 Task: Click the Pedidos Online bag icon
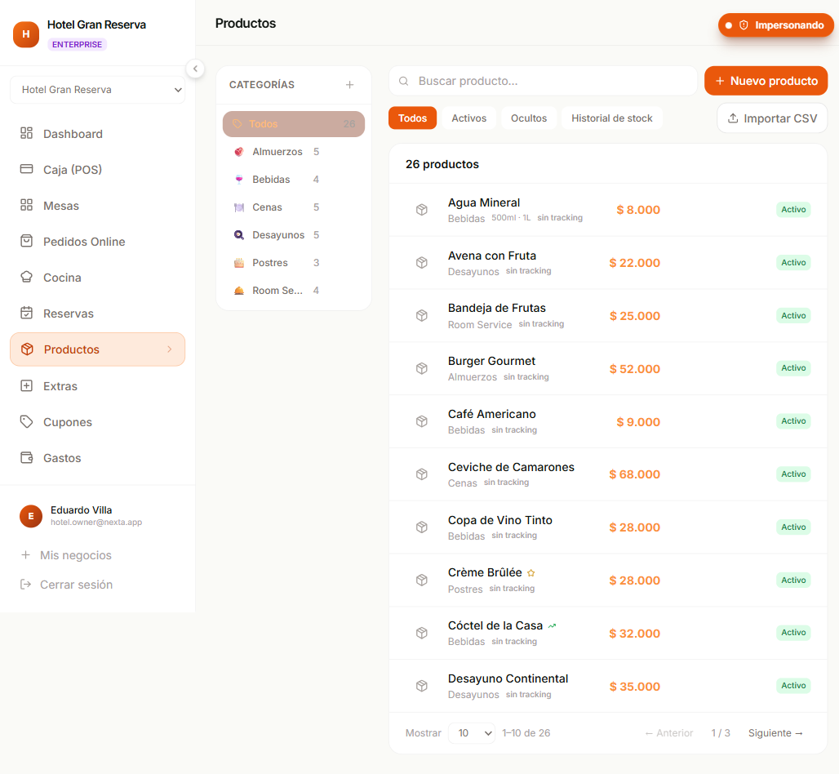click(26, 241)
